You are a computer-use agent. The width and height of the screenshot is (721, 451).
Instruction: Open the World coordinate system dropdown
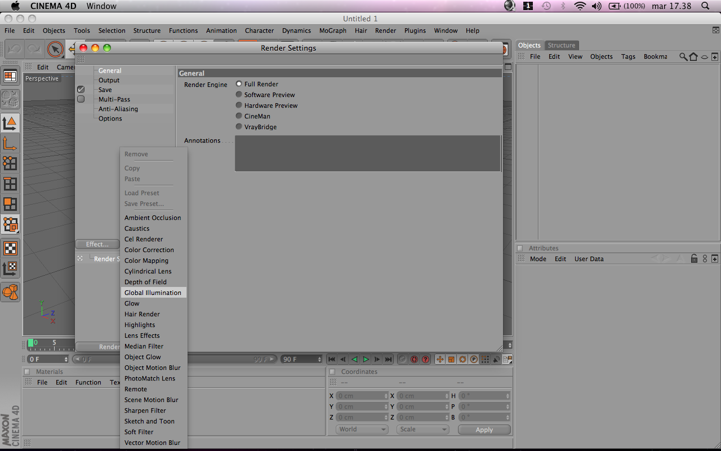coord(362,429)
